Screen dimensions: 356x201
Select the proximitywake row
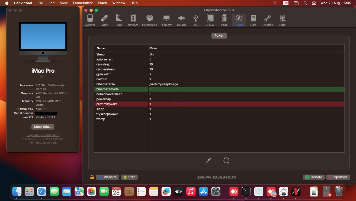[x=219, y=104]
